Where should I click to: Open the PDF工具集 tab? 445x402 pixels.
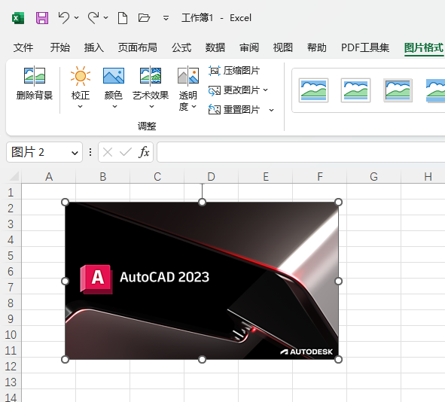point(365,47)
